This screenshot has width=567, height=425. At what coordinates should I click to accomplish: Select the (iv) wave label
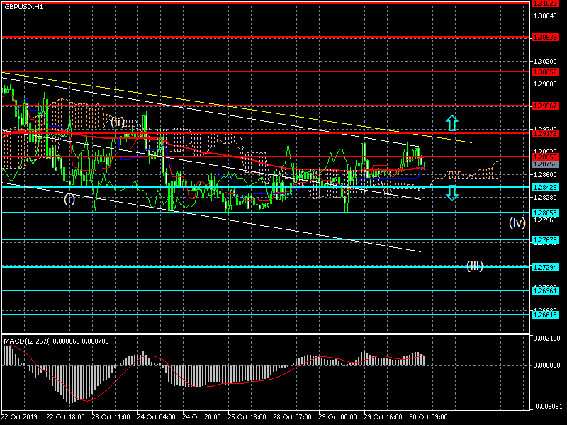pos(517,222)
